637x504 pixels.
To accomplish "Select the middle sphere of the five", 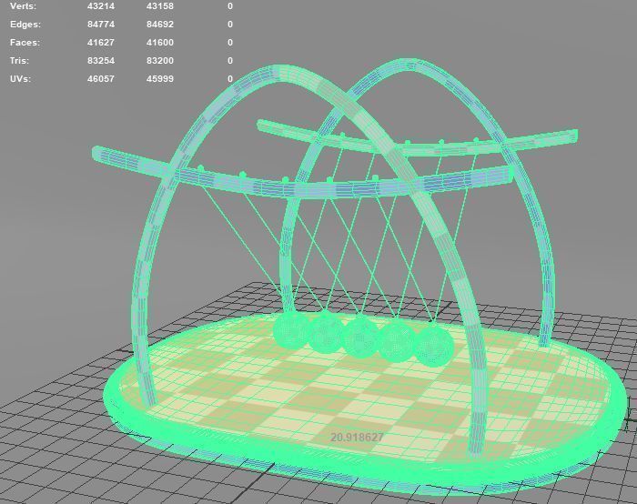I will [x=360, y=338].
